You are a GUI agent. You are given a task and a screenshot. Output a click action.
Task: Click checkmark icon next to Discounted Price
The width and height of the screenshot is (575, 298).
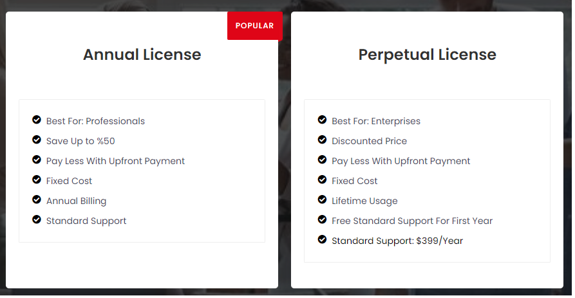coord(322,140)
